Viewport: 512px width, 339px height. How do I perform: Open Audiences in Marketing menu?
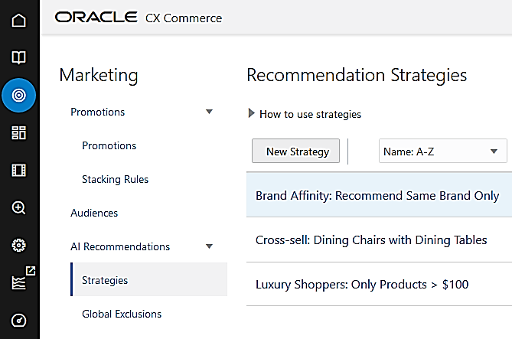click(94, 213)
